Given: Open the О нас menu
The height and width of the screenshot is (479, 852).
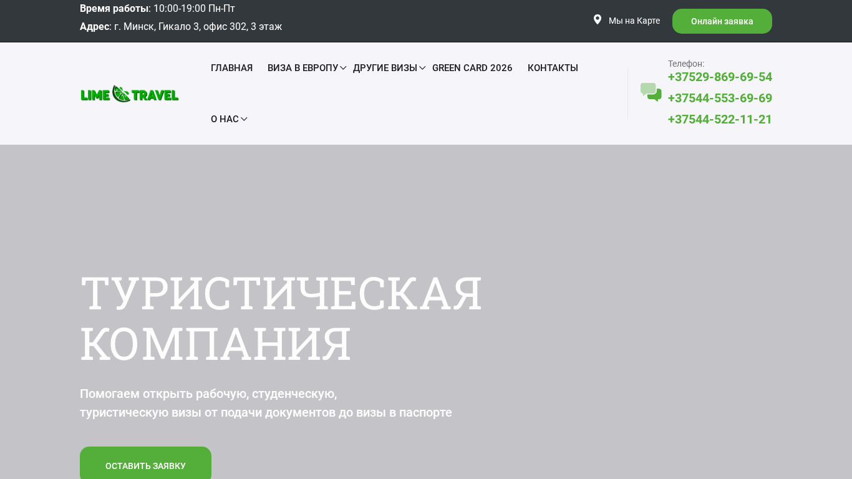Looking at the screenshot, I should coord(225,119).
